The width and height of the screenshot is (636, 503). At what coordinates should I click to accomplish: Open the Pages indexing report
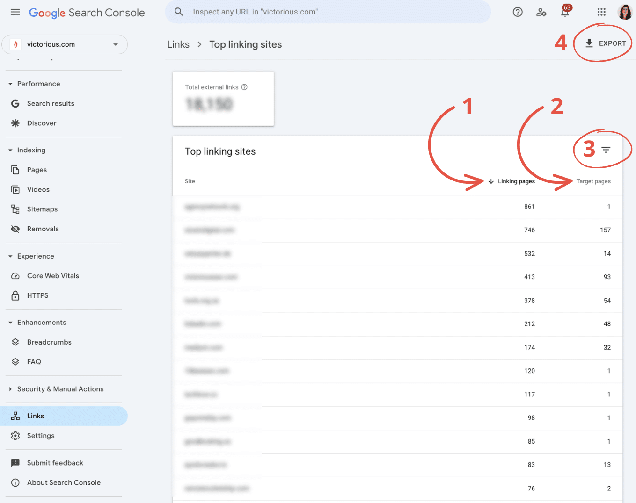(x=37, y=170)
